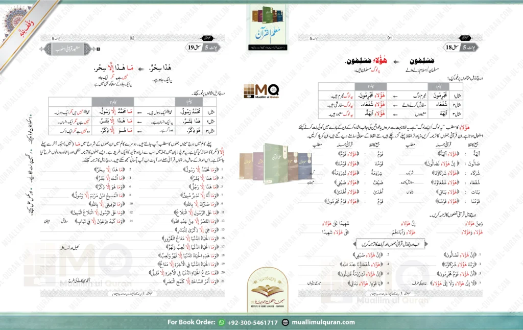
Task: Click page number 92 in the header
Action: 132,38
